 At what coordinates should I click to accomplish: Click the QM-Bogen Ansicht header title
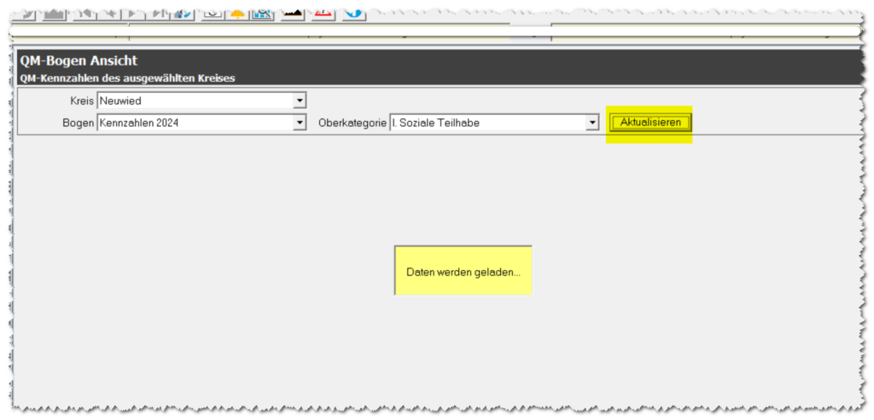[79, 61]
